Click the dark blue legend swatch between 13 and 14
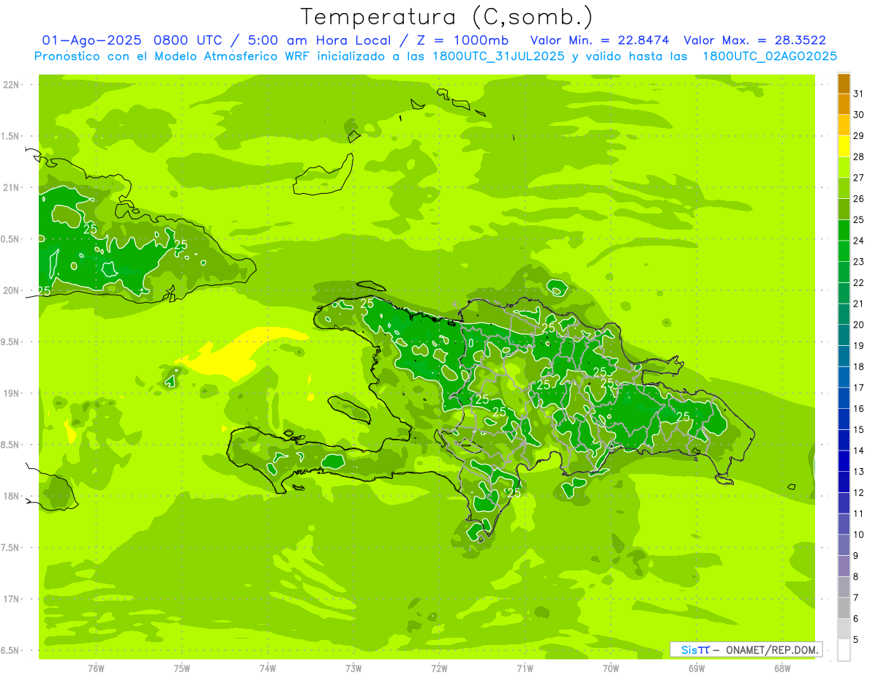This screenshot has height=678, width=878. click(x=844, y=461)
